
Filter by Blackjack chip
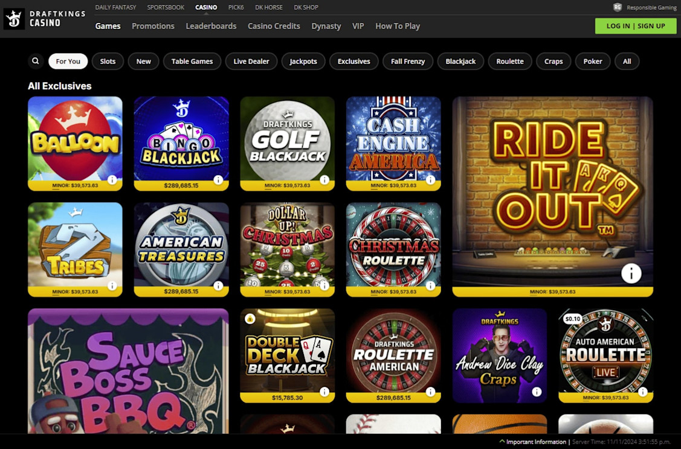coord(460,61)
